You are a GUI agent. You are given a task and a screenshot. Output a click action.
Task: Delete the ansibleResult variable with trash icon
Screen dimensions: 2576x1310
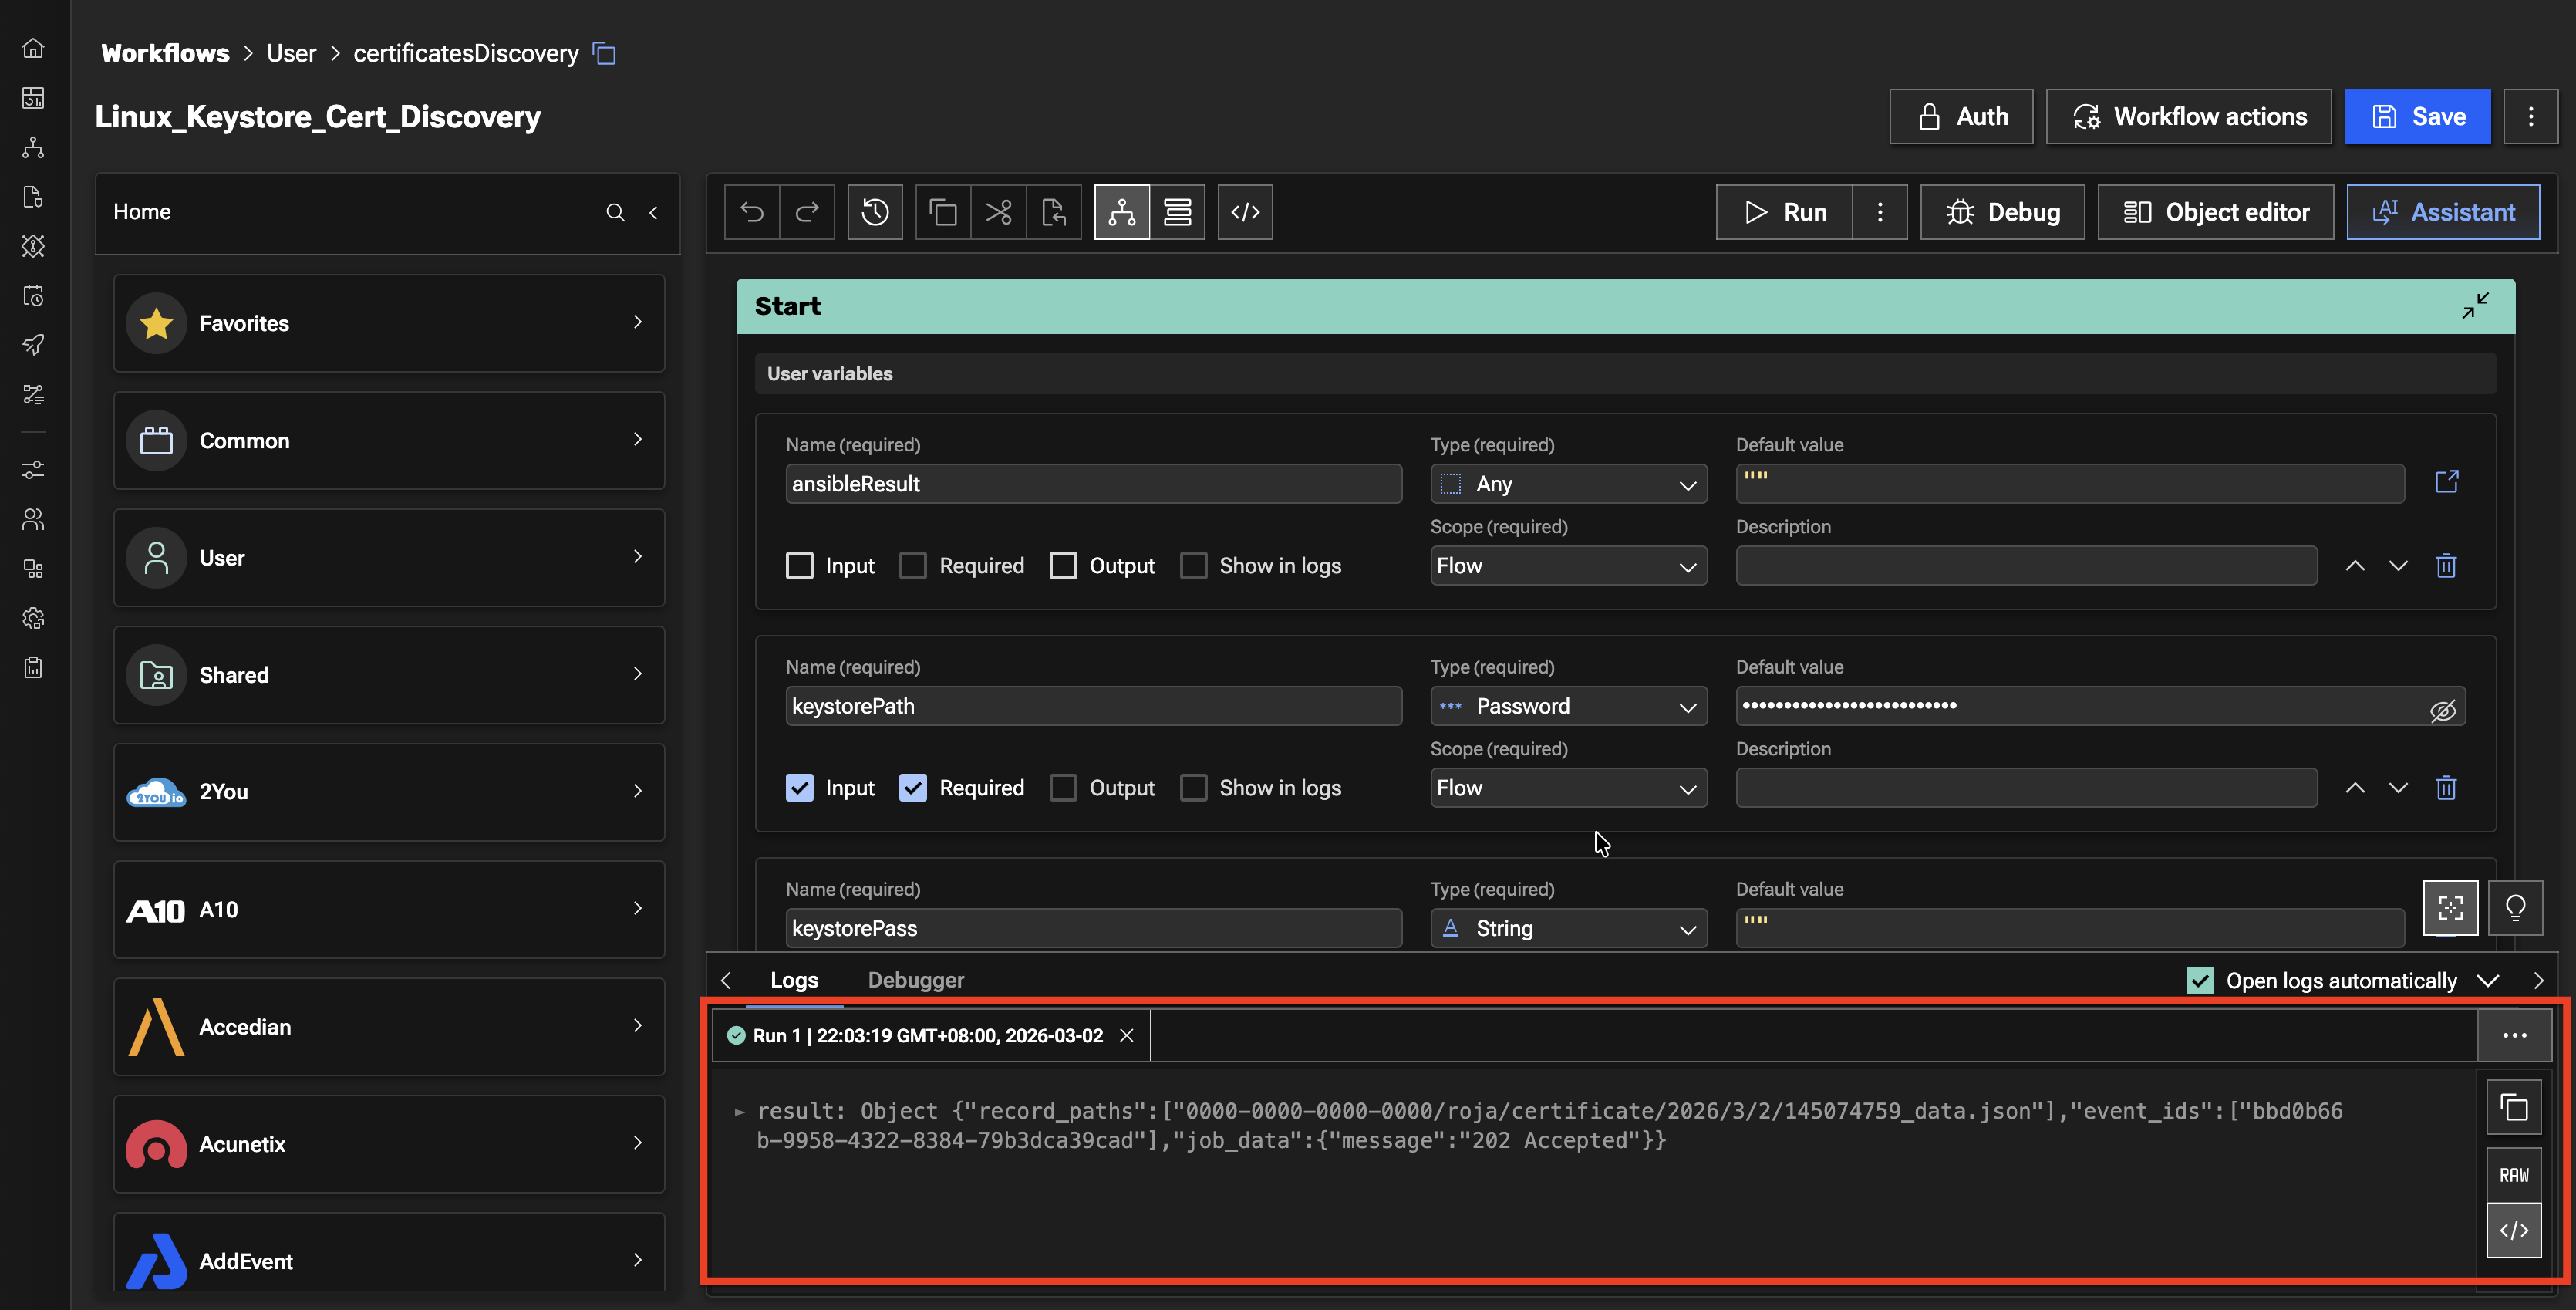point(2446,566)
